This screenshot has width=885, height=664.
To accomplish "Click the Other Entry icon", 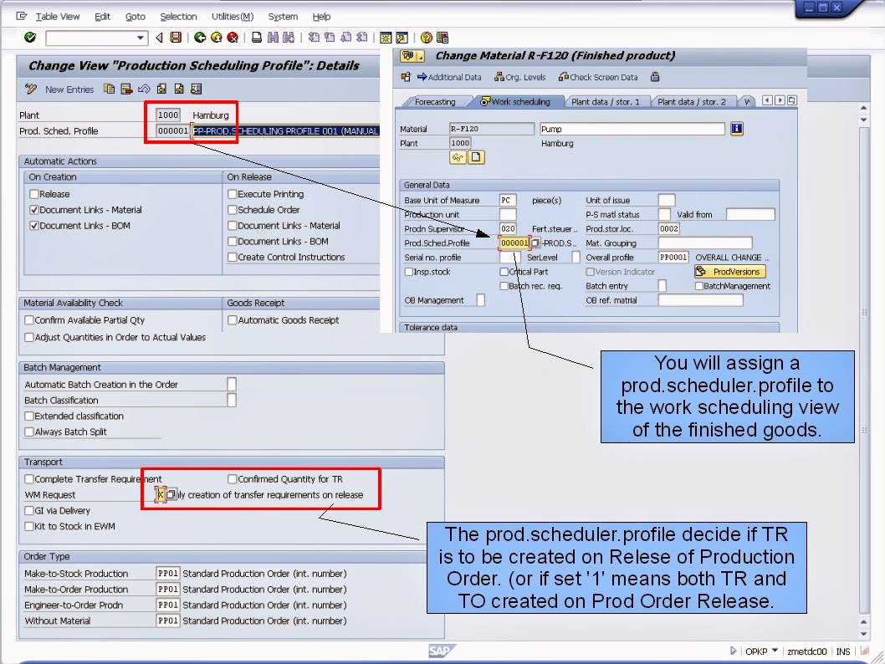I will (x=197, y=89).
